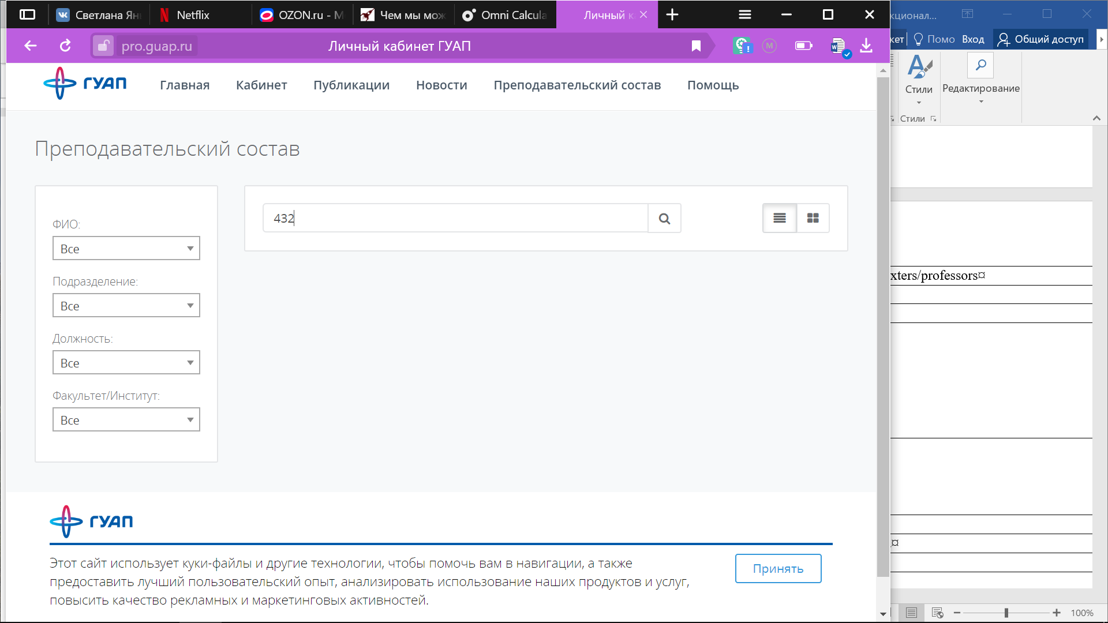Toggle the browser sidebar panel icon

27,15
